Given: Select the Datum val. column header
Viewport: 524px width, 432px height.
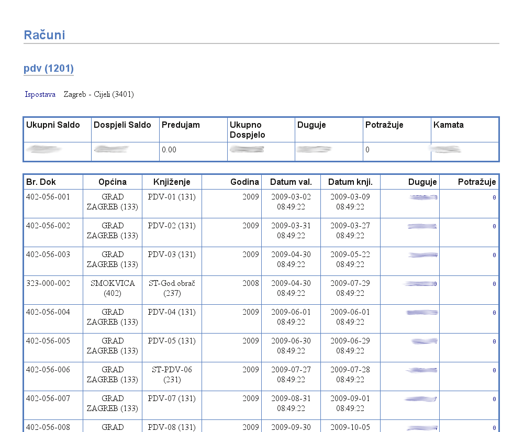Looking at the screenshot, I should click(291, 182).
